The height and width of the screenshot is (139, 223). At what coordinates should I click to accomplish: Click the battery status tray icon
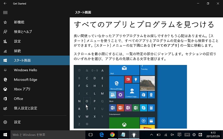(x=159, y=135)
